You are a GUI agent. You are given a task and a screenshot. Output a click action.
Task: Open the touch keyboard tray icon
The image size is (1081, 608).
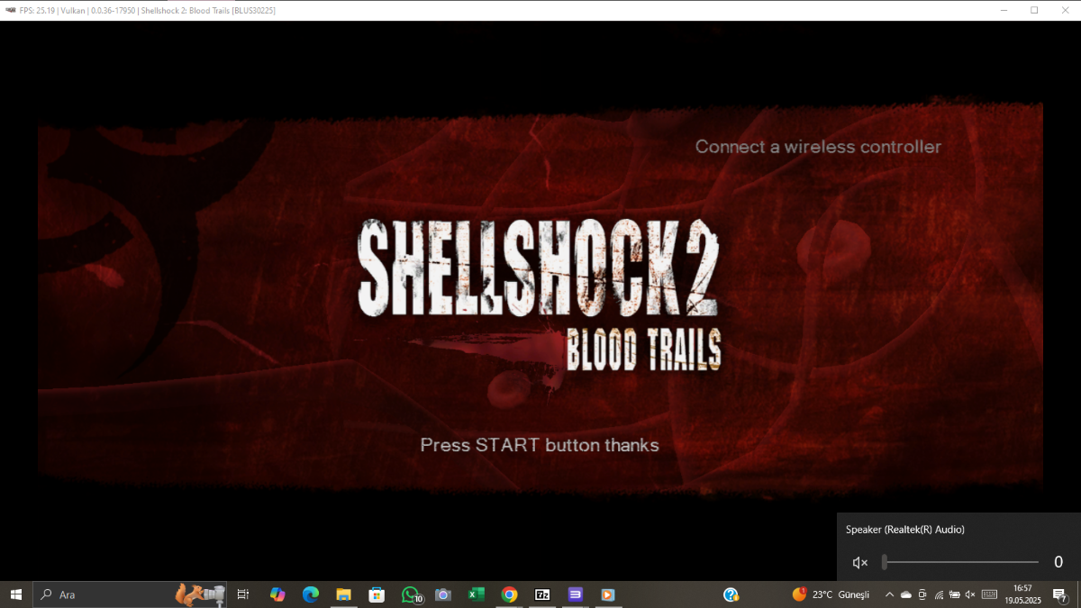[x=989, y=594]
